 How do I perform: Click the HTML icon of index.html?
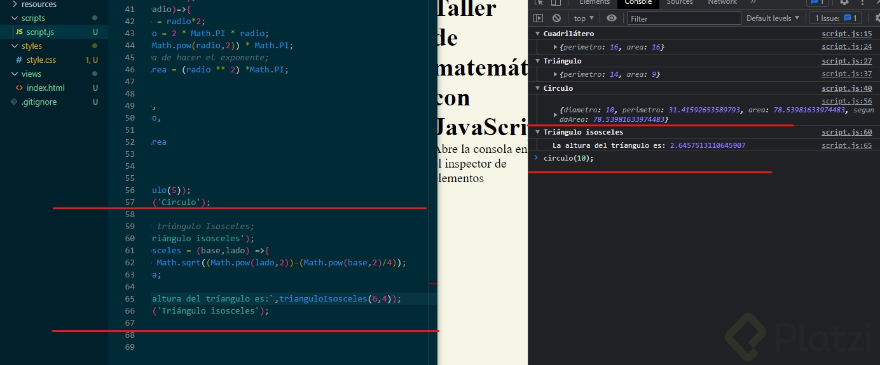click(20, 88)
